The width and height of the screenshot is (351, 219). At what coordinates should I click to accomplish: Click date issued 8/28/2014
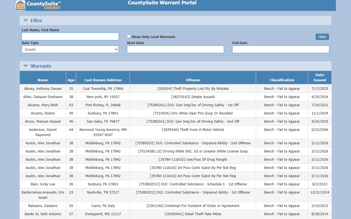tap(320, 214)
